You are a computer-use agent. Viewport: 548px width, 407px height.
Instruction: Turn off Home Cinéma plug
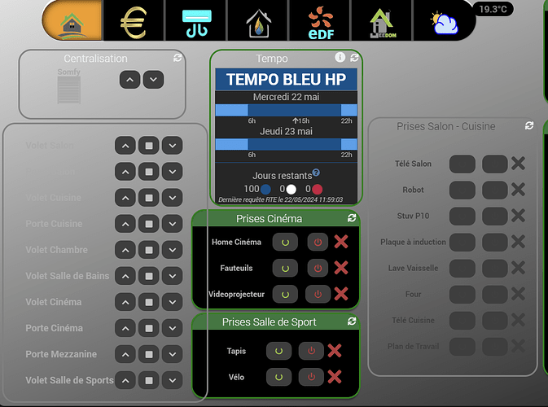(318, 242)
